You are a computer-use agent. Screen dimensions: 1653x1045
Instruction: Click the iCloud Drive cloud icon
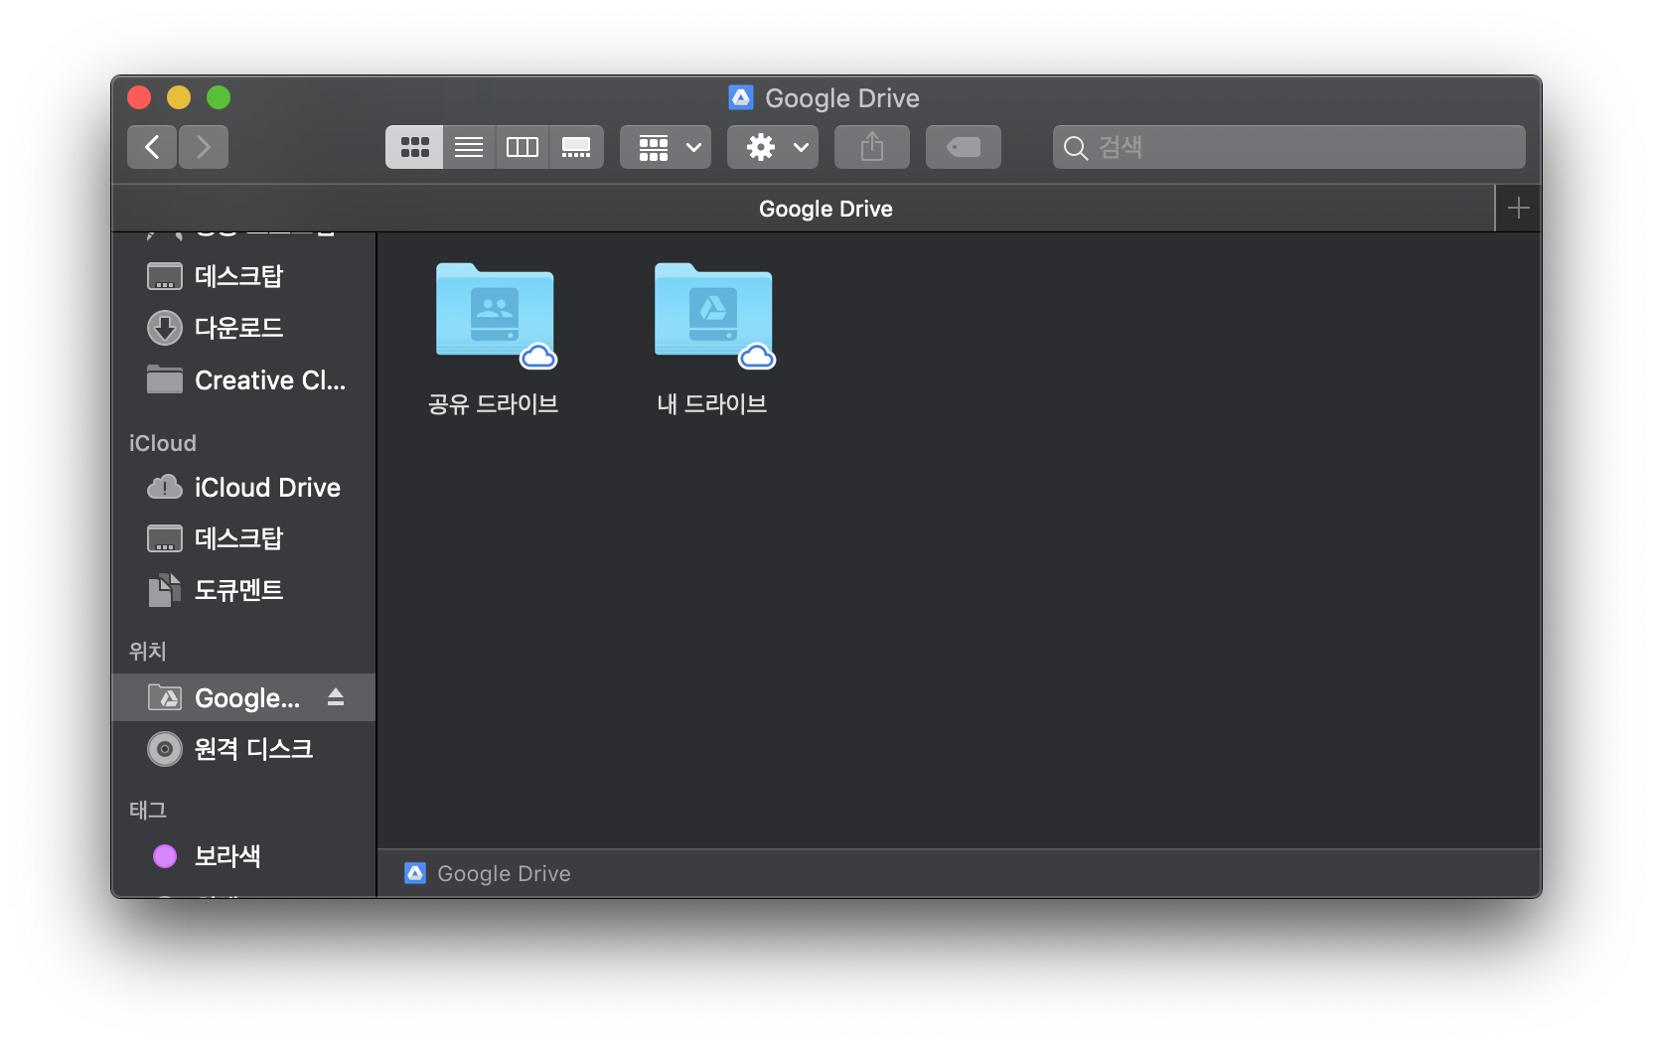pos(165,487)
